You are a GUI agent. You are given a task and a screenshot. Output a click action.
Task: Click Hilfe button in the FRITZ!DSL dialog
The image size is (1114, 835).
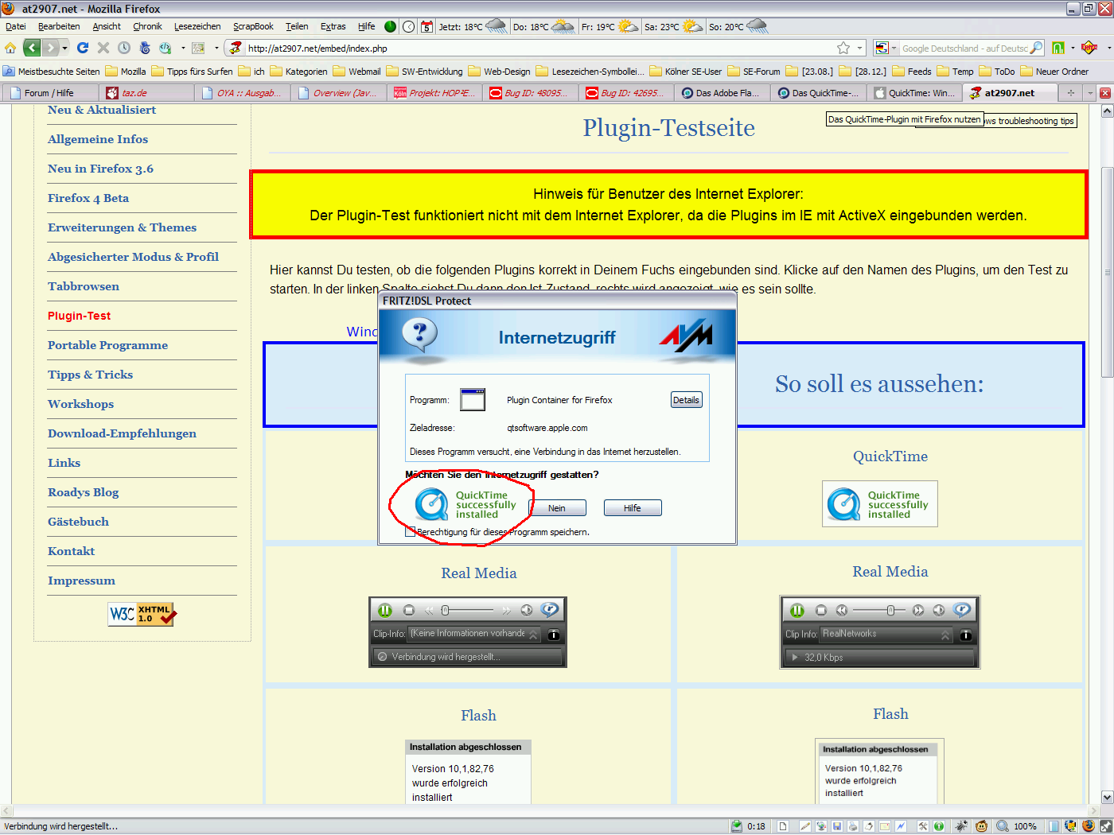[633, 508]
